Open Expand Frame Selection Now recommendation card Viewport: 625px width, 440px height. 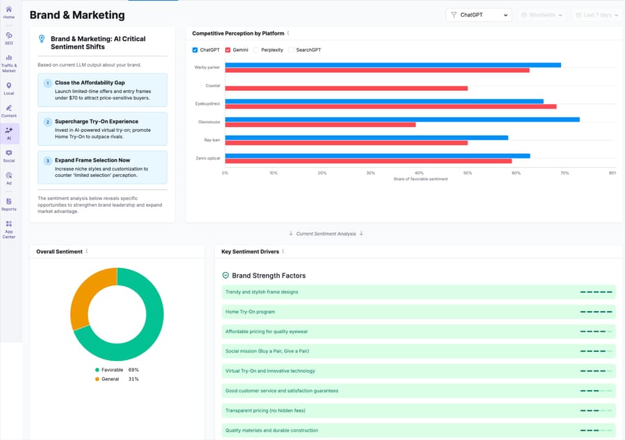pos(103,167)
